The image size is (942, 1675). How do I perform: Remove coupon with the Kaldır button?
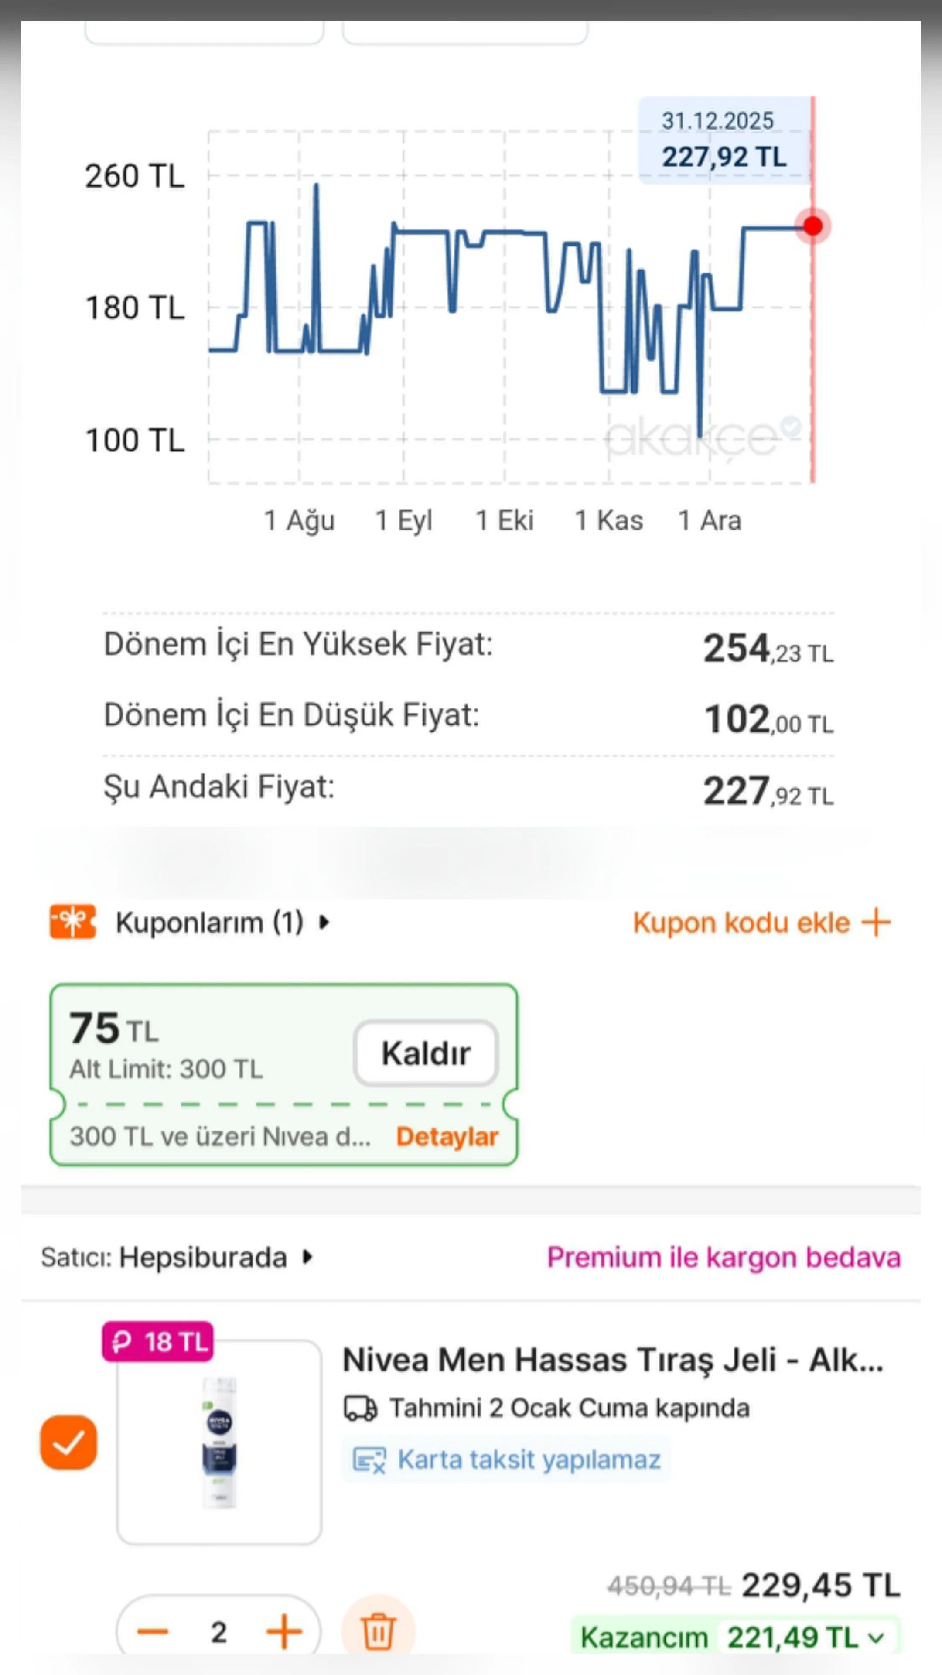426,1053
